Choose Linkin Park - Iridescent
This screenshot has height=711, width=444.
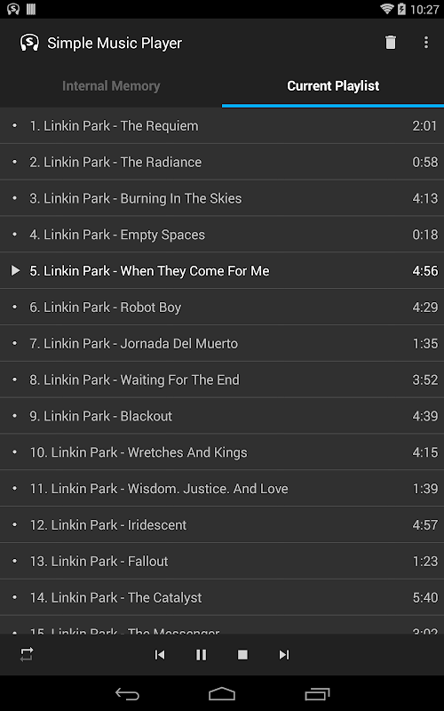(x=222, y=524)
